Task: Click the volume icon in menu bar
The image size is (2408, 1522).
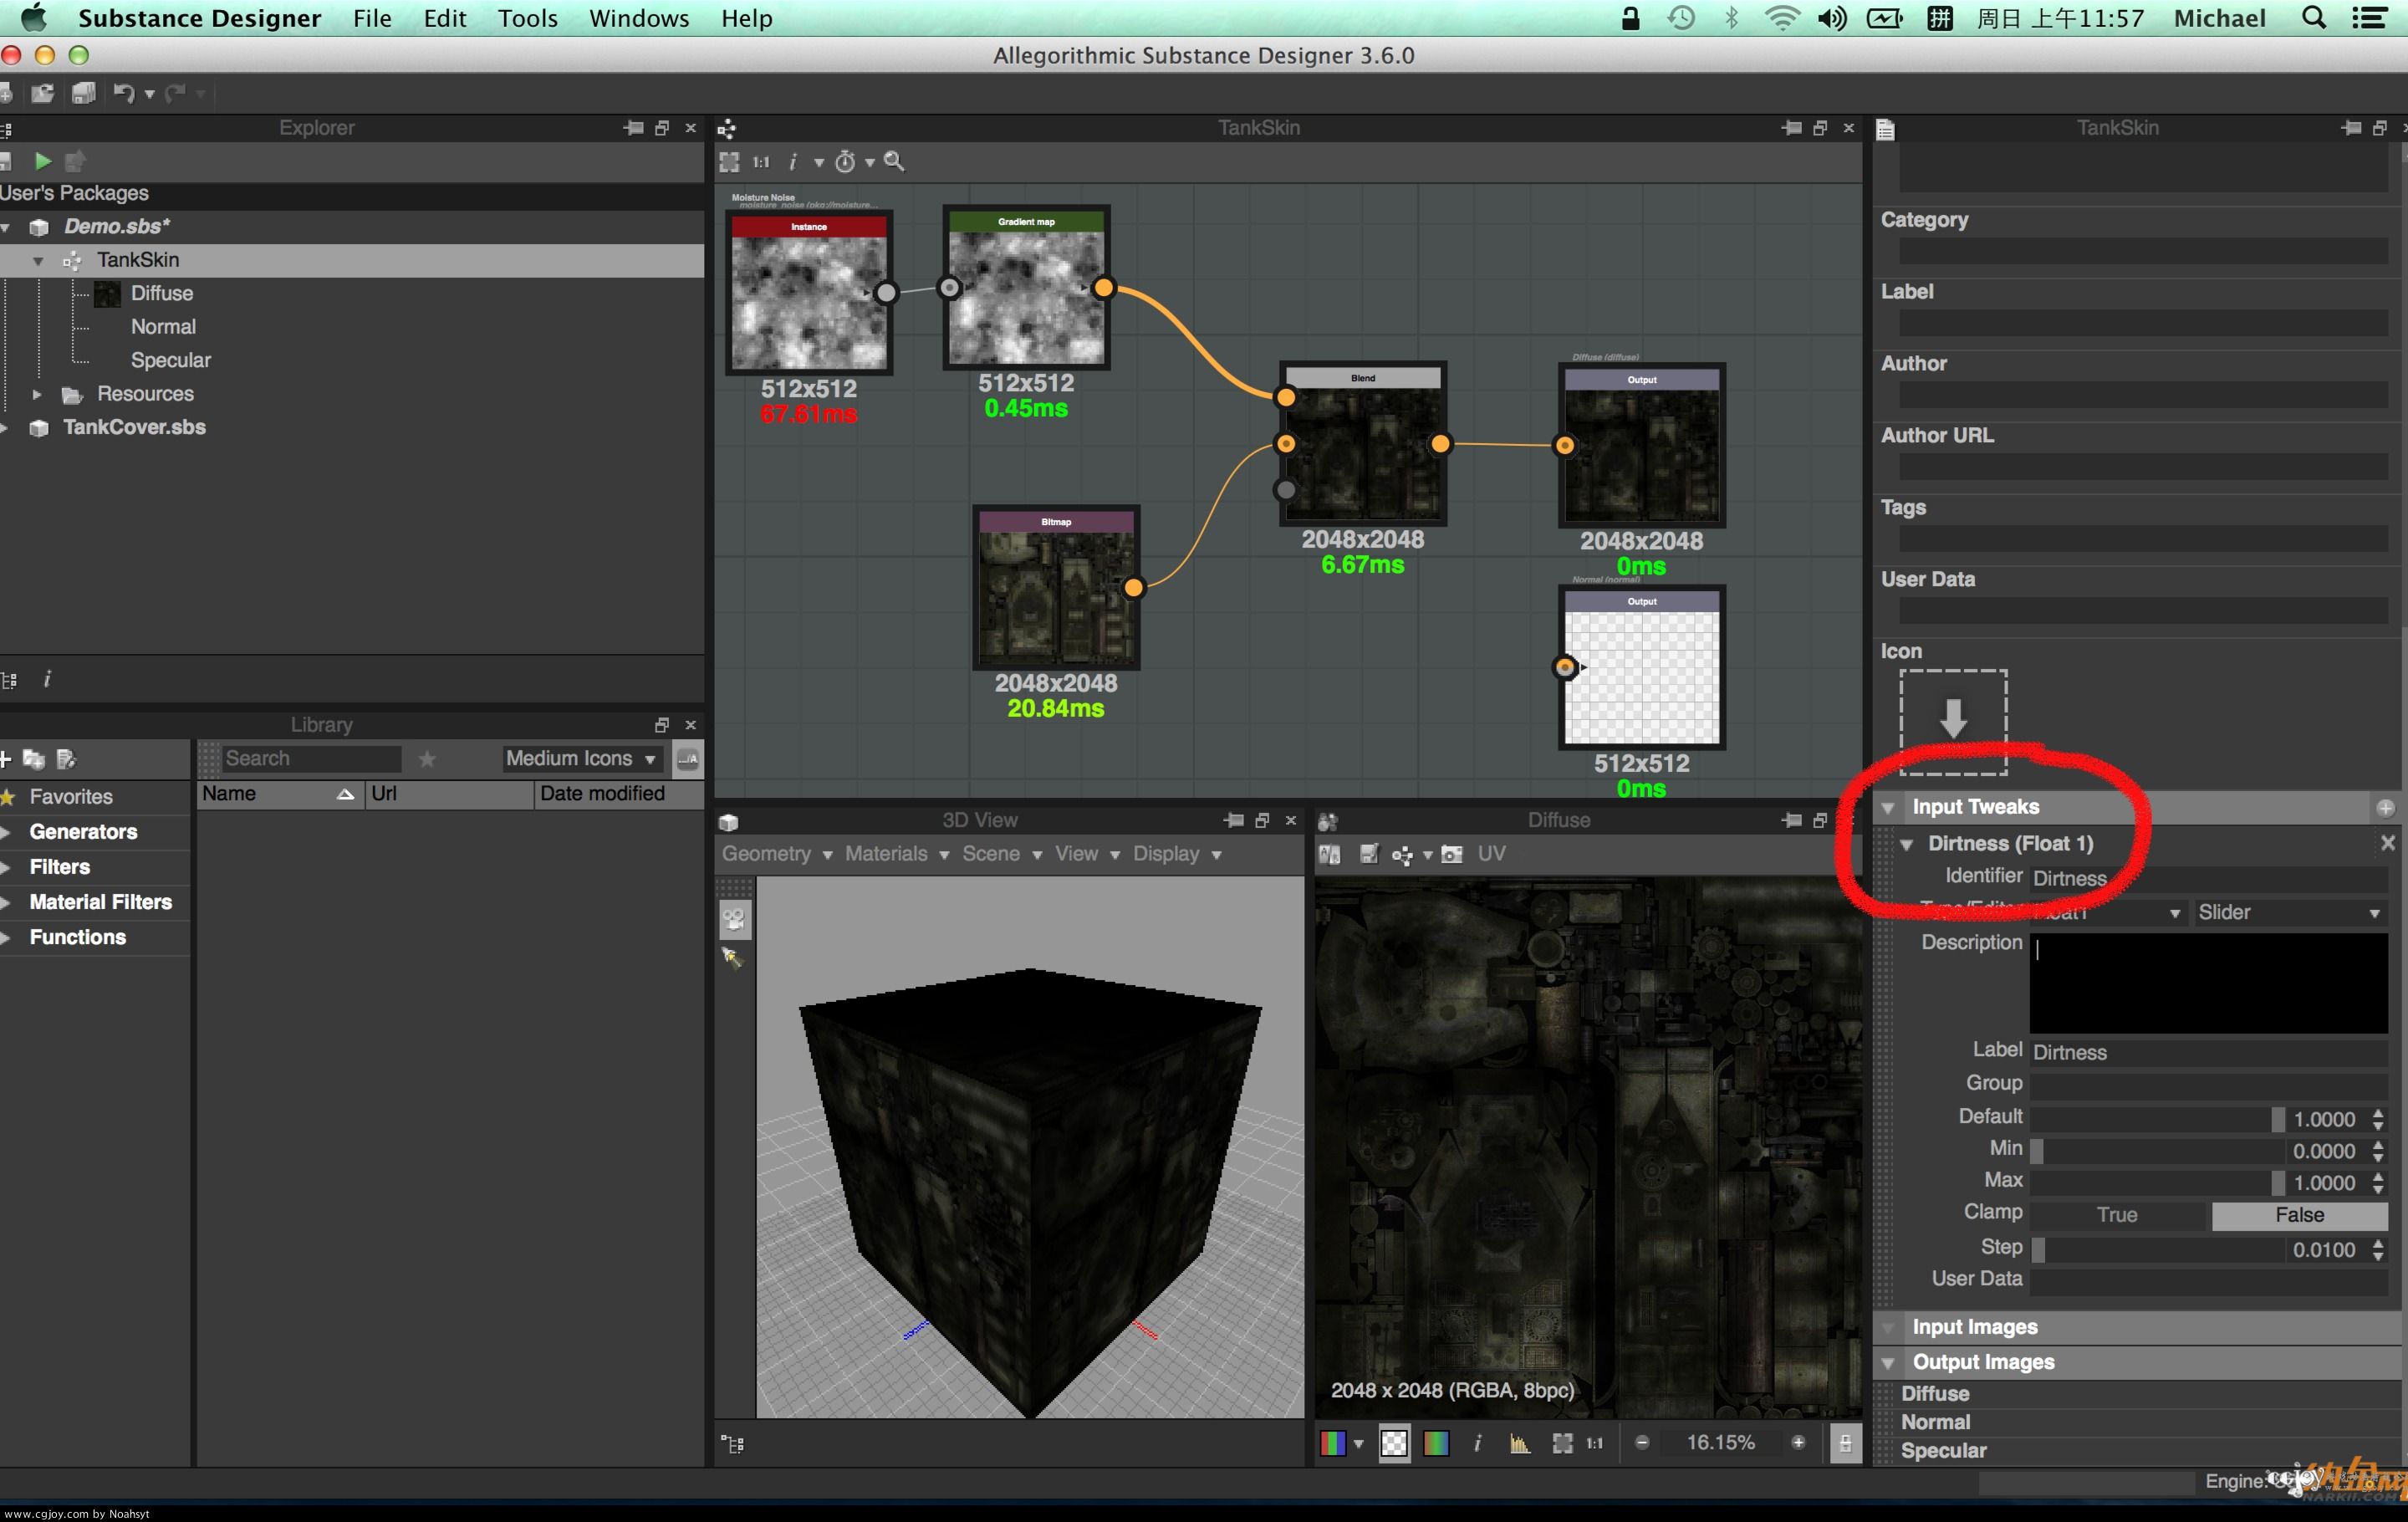Action: click(x=1832, y=18)
